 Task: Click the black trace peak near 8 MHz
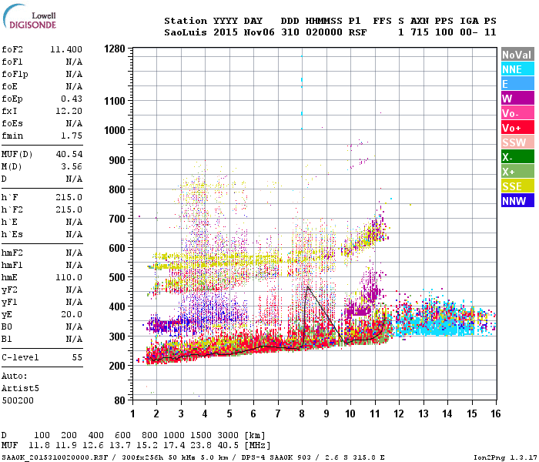308,287
